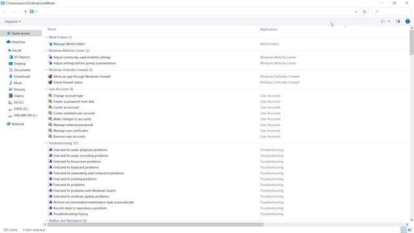
Task: Select Documents in the navigation pane
Action: click(22, 70)
